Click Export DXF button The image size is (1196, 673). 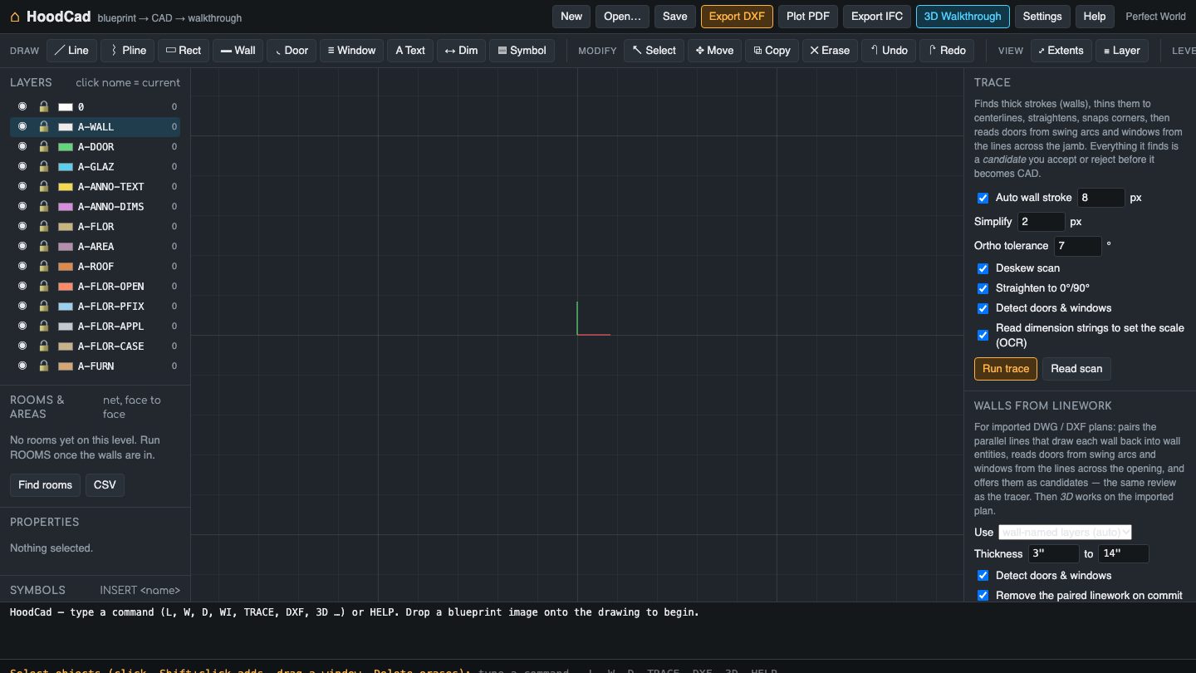[x=738, y=17]
